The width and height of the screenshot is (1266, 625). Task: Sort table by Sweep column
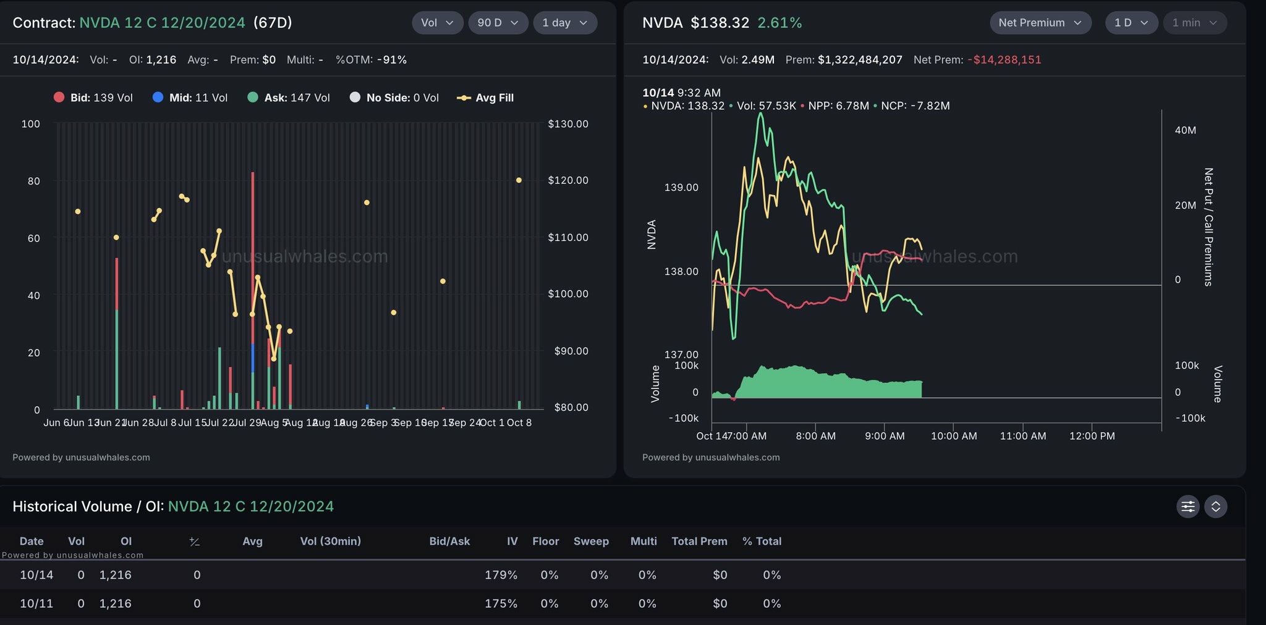(591, 541)
